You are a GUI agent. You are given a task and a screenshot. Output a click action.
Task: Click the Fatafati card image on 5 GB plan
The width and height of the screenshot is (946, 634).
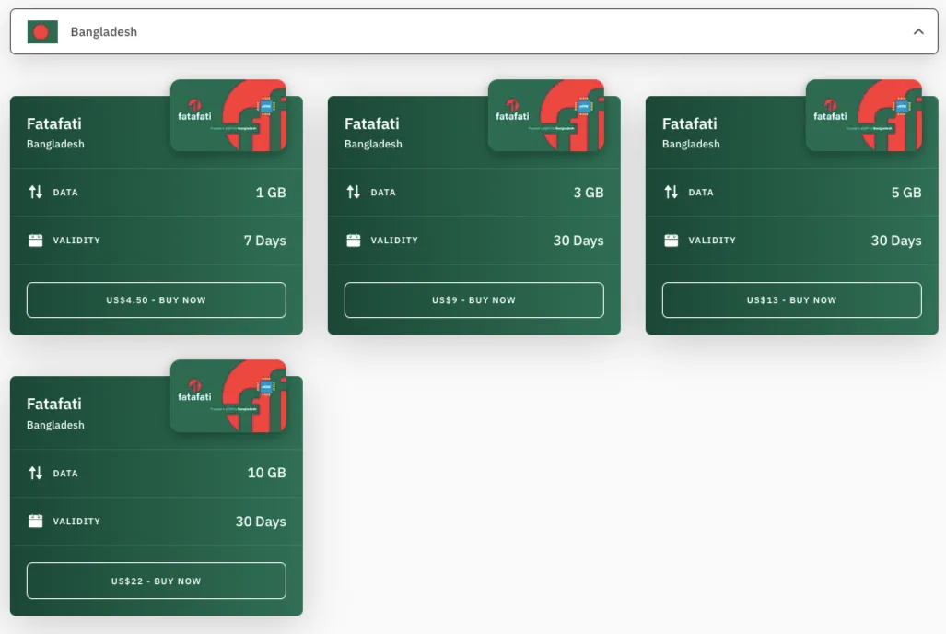864,115
